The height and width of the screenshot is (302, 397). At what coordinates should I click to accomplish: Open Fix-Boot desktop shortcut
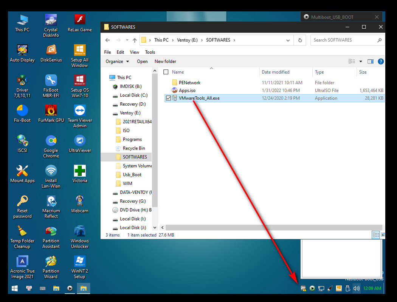[22, 114]
